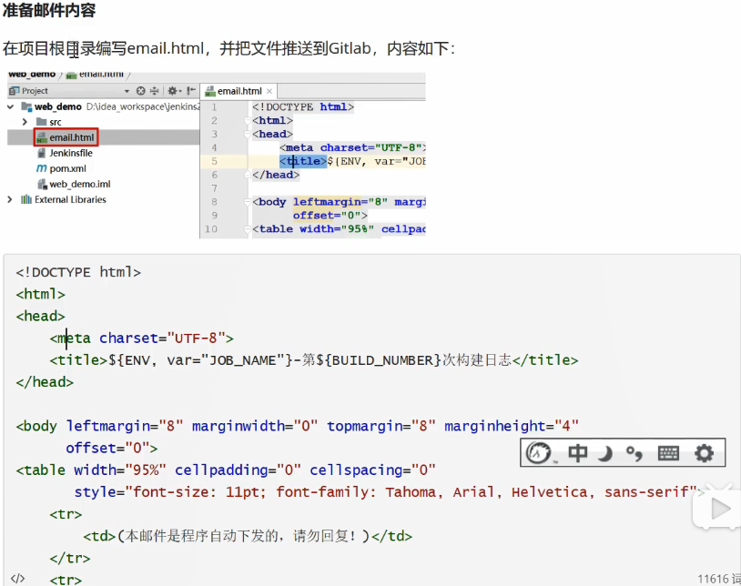The image size is (741, 586).
Task: Click the web_demo.iml file icon
Action: click(x=42, y=184)
